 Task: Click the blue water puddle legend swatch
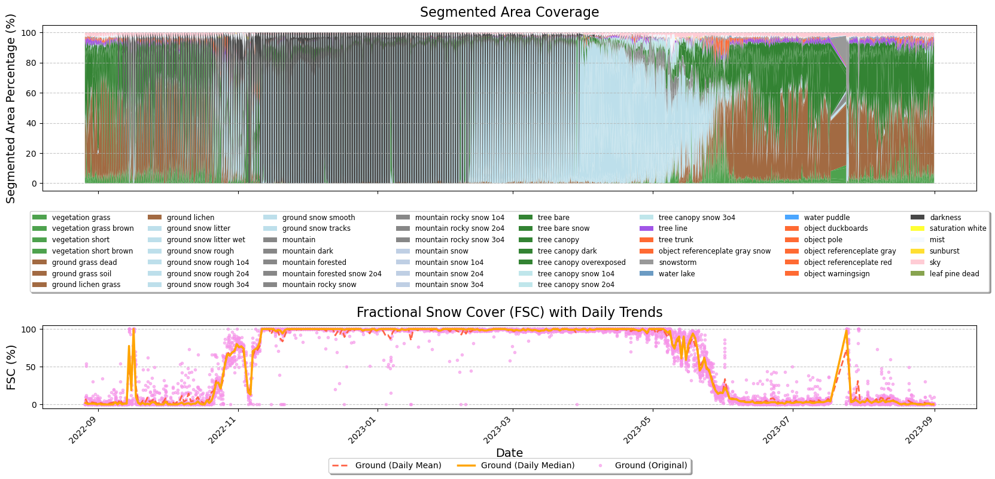coord(792,218)
